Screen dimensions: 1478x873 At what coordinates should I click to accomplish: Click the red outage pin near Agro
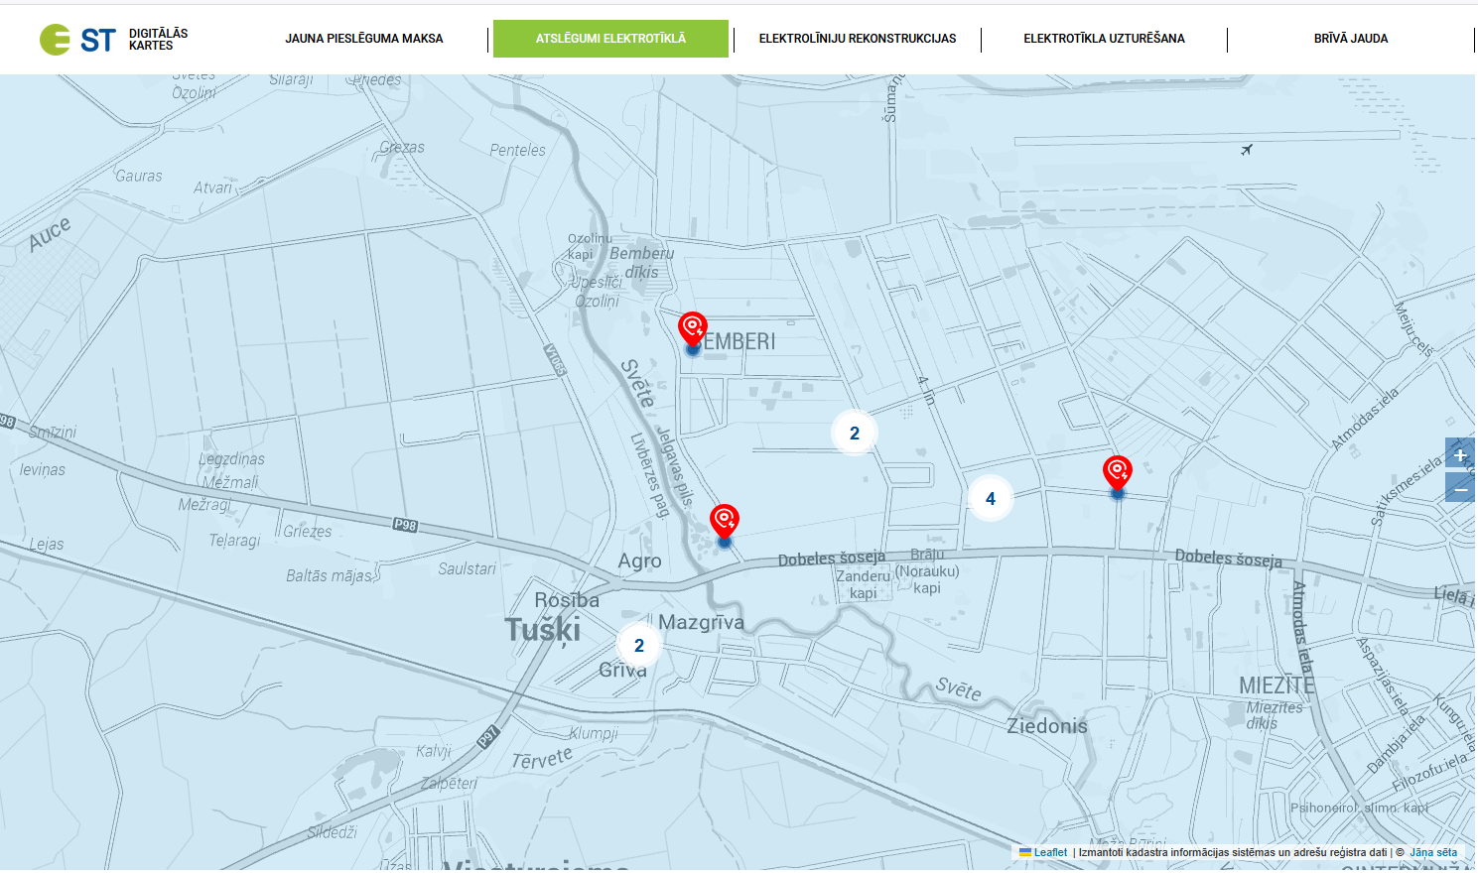[x=725, y=521]
